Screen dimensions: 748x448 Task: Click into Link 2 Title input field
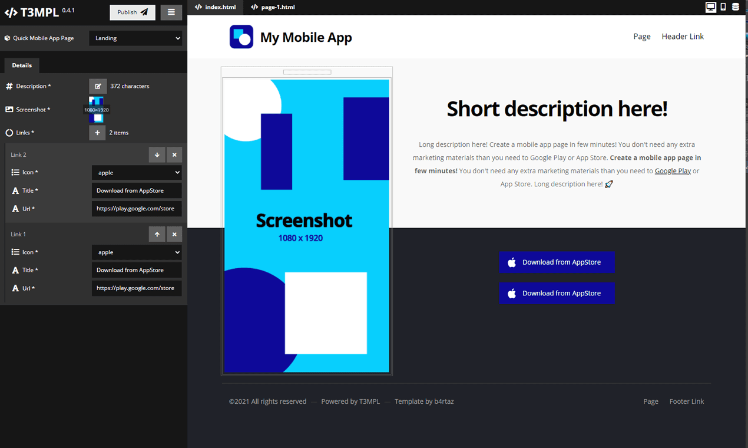[x=136, y=190]
